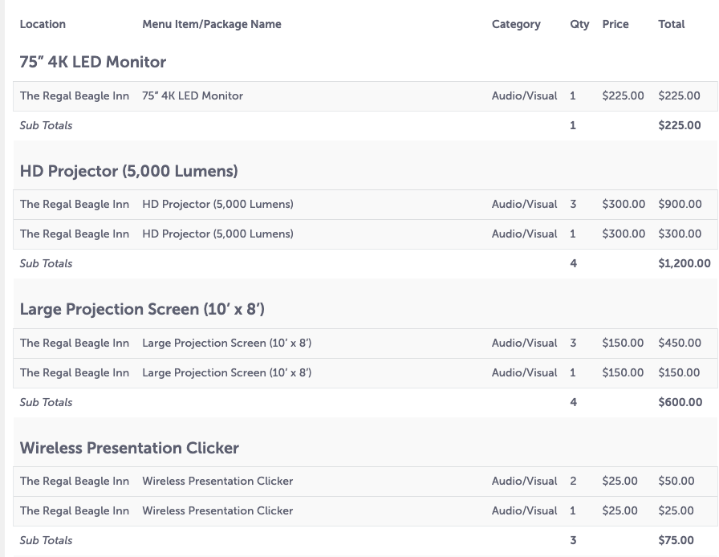Click the Price column header

tap(615, 24)
